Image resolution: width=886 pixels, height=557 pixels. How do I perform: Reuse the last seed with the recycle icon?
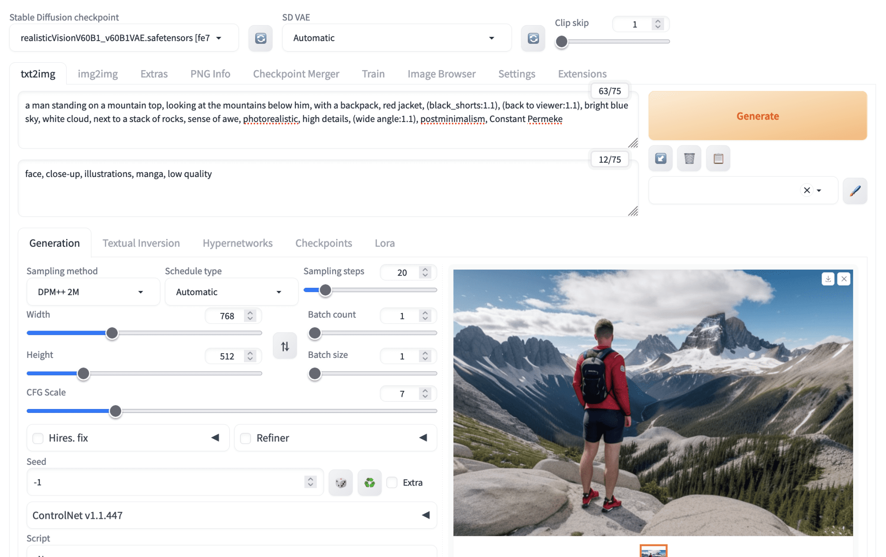(x=369, y=483)
